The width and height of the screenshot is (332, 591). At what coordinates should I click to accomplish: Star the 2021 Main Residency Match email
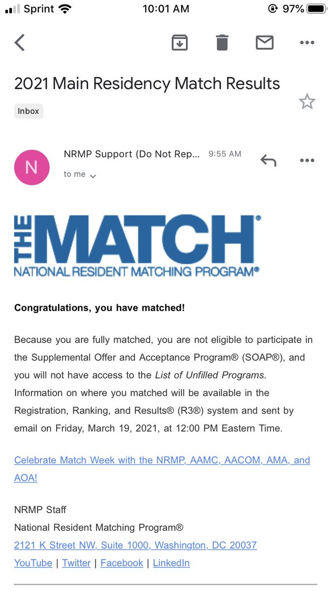coord(307,101)
